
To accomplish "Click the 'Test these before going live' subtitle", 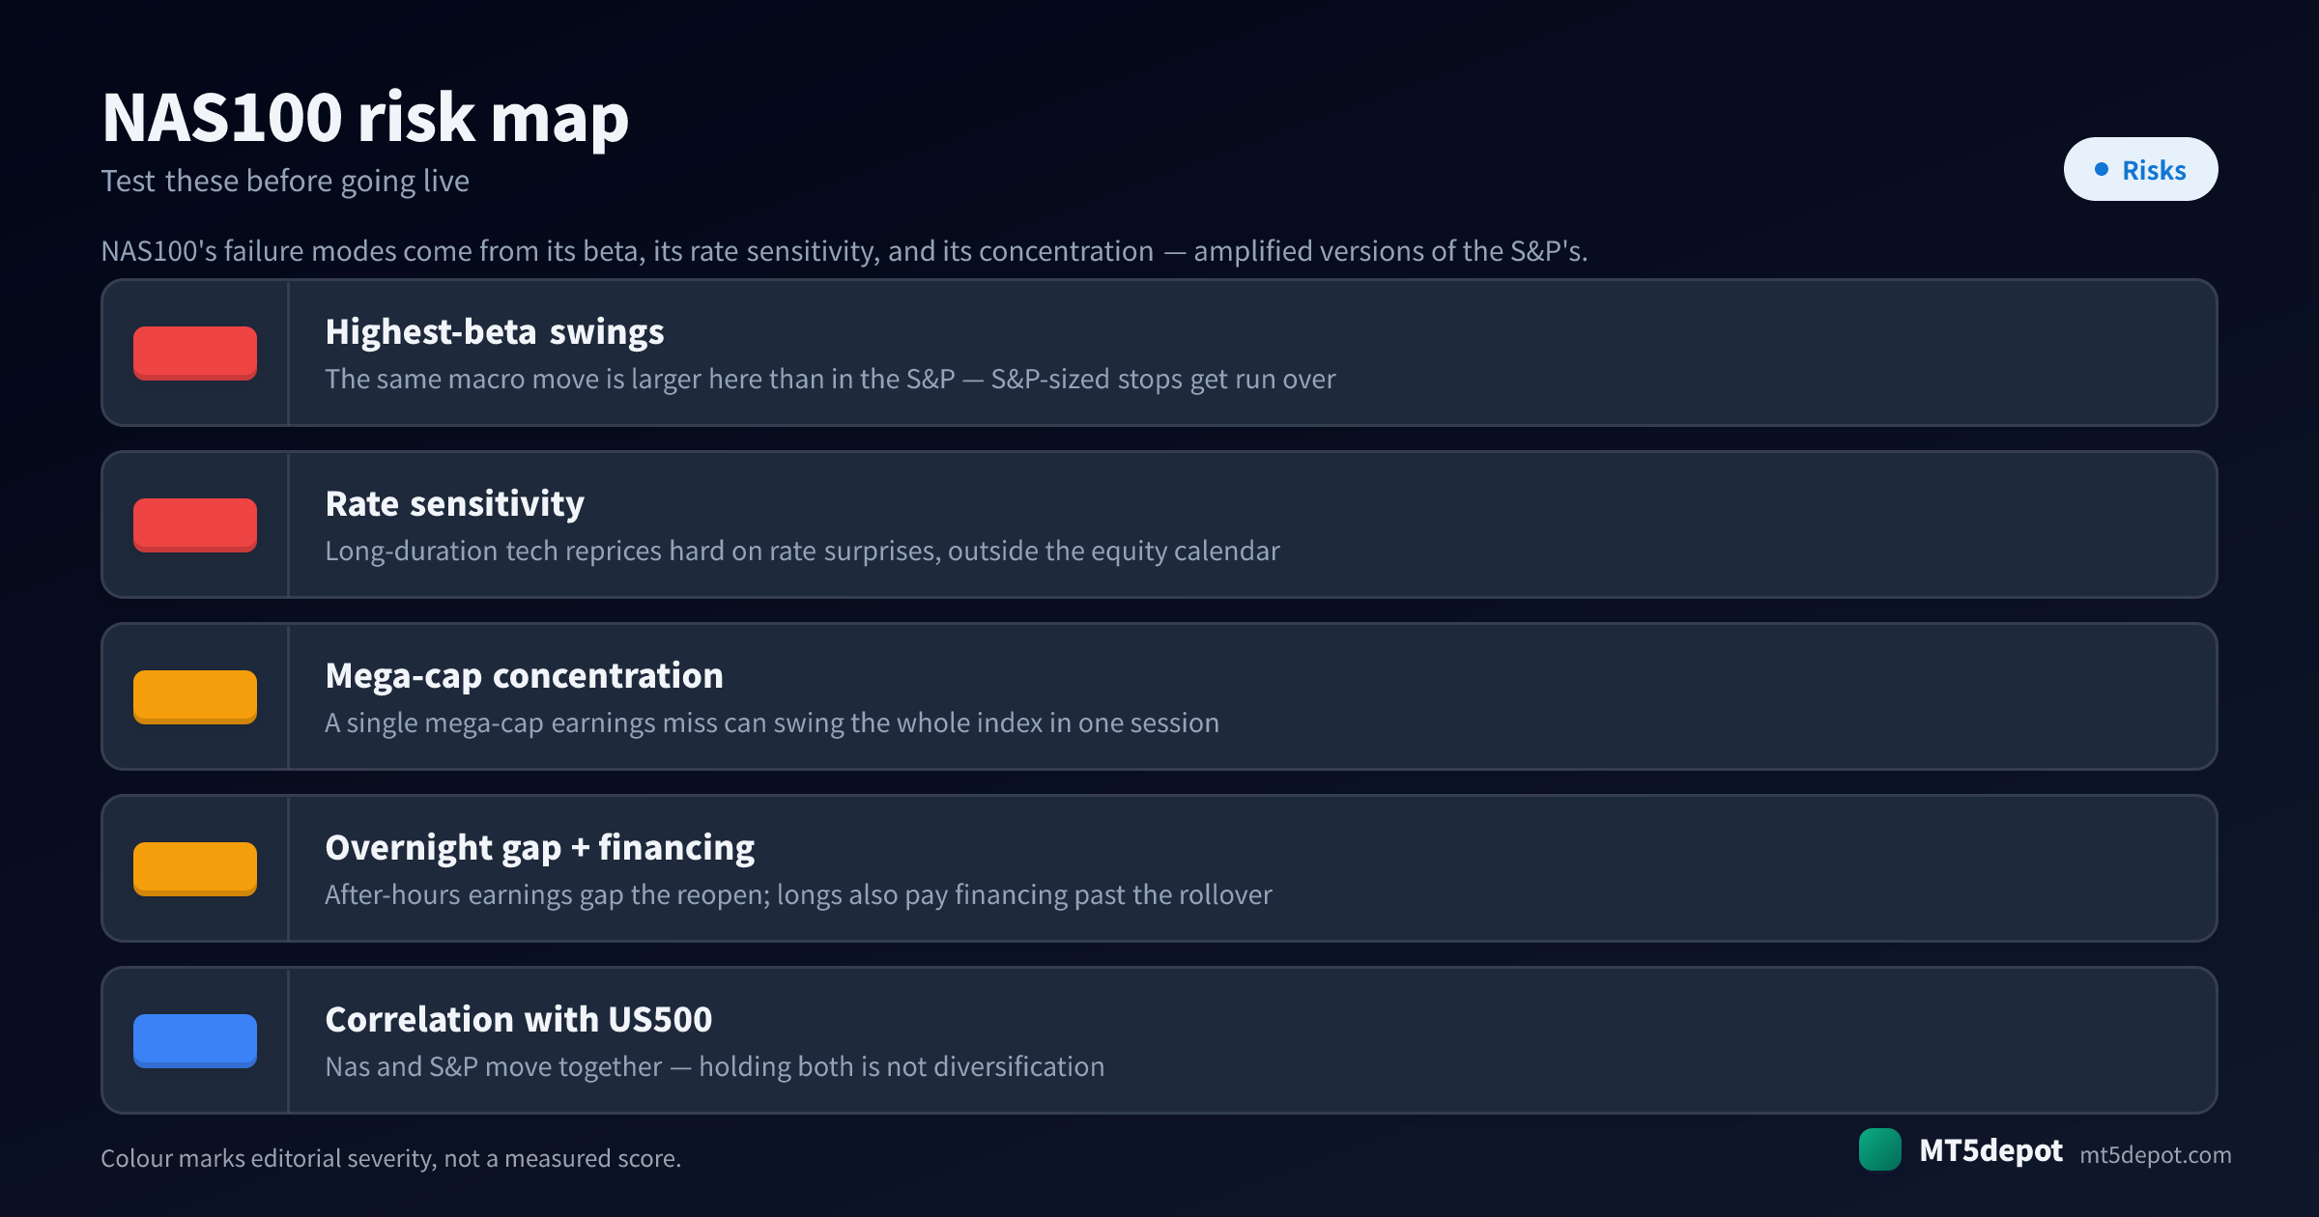I will pyautogui.click(x=285, y=181).
